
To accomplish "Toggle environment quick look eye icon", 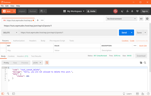I will pyautogui.click(x=141, y=19).
